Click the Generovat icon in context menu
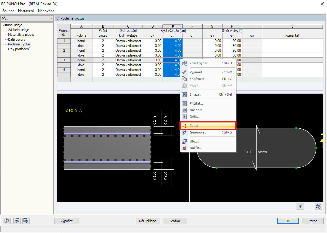Viewport: 327px width, 233px height. coord(184,132)
